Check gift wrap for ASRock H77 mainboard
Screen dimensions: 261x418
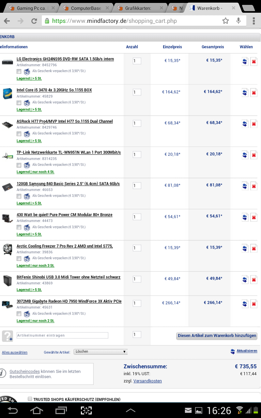[19, 134]
